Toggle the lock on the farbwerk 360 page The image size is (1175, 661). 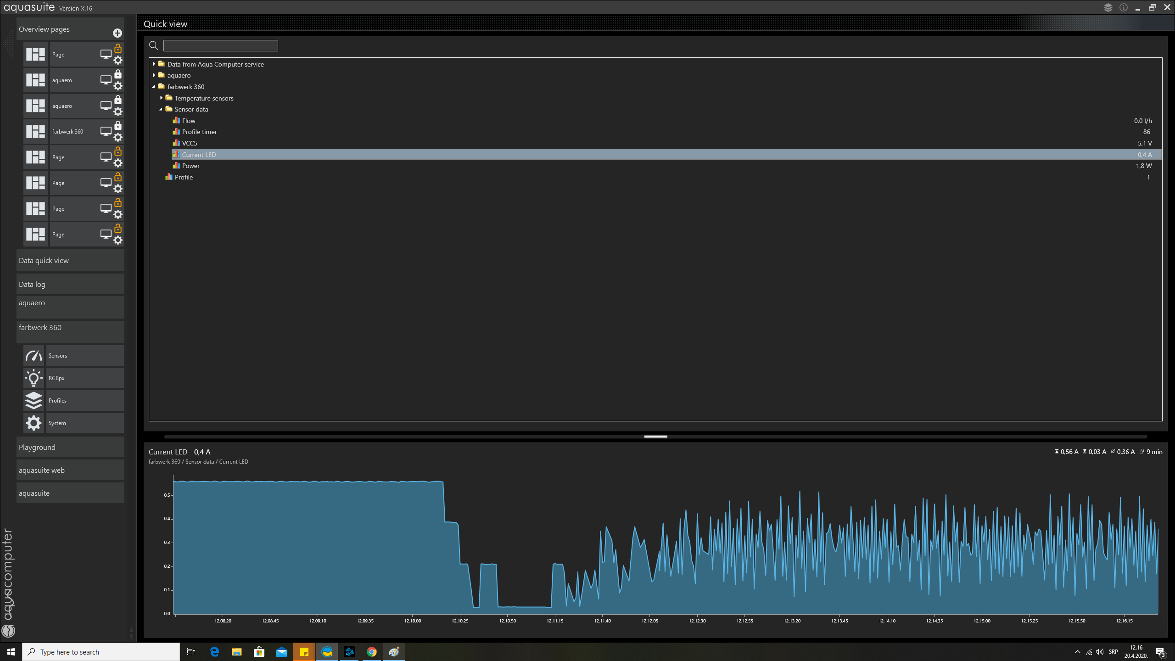point(118,126)
